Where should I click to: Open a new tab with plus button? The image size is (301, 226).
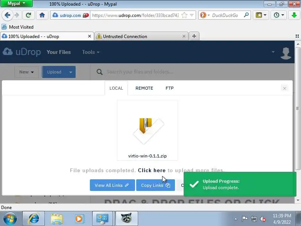(x=194, y=36)
